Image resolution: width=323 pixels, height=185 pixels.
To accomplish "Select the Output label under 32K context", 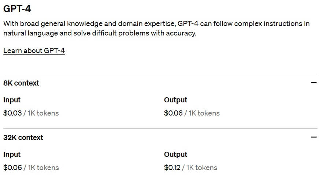I will click(x=175, y=154).
